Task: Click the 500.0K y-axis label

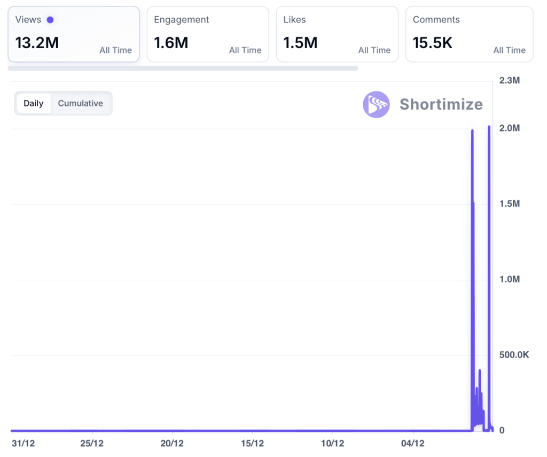Action: pyautogui.click(x=513, y=355)
